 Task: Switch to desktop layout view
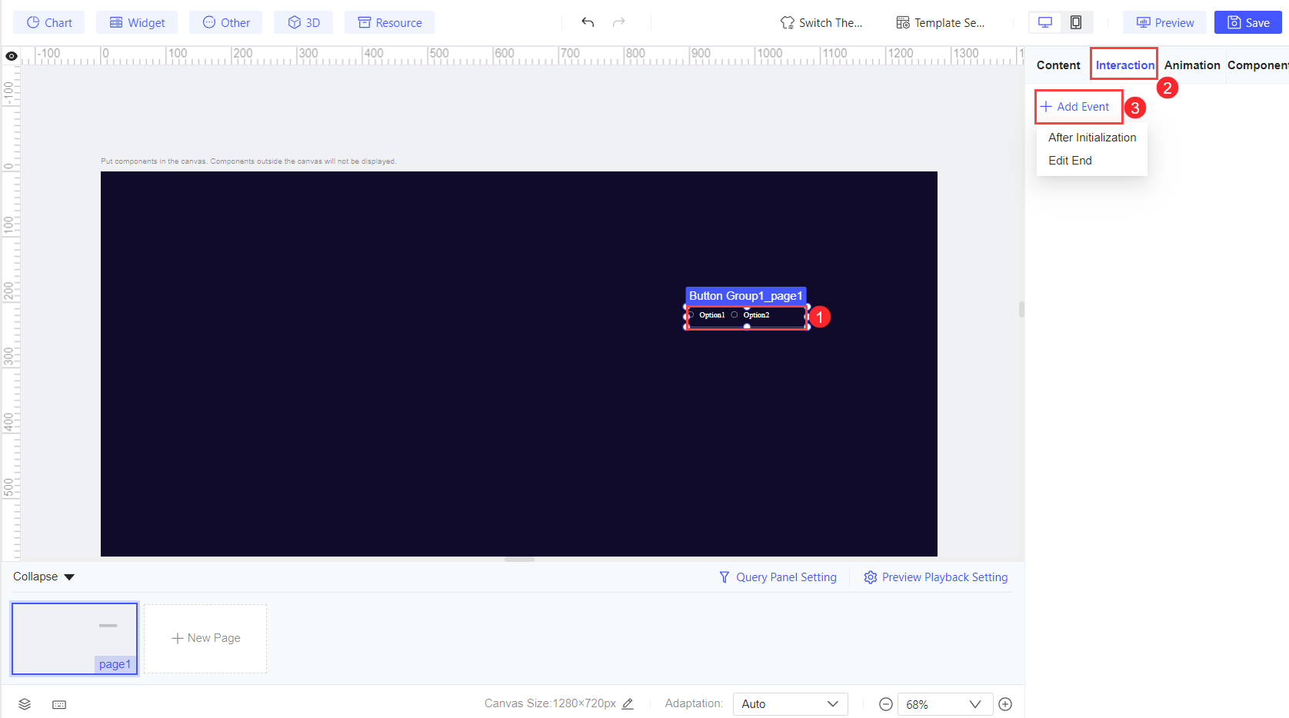pyautogui.click(x=1045, y=22)
